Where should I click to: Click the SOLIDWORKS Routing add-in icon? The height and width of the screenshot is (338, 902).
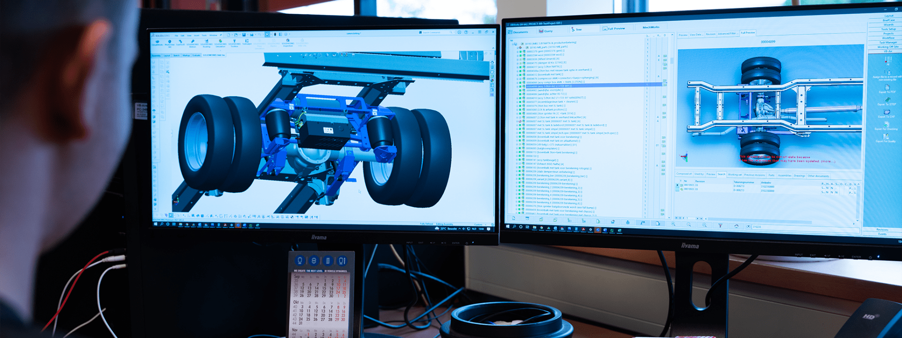click(x=206, y=43)
